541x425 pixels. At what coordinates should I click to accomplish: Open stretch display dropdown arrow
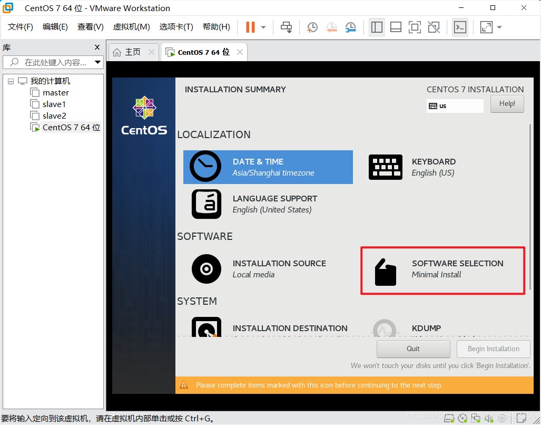[499, 27]
